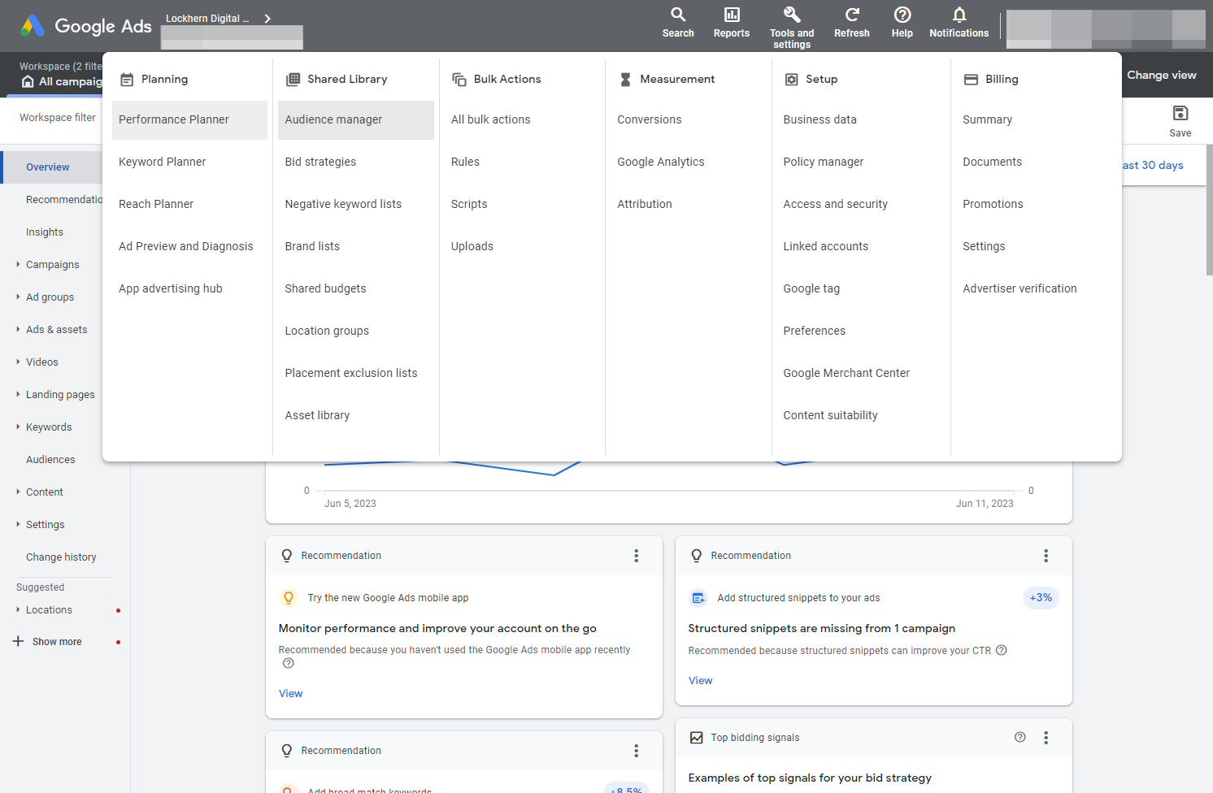Open Placement exclusion lists
Viewport: 1213px width, 793px height.
351,373
